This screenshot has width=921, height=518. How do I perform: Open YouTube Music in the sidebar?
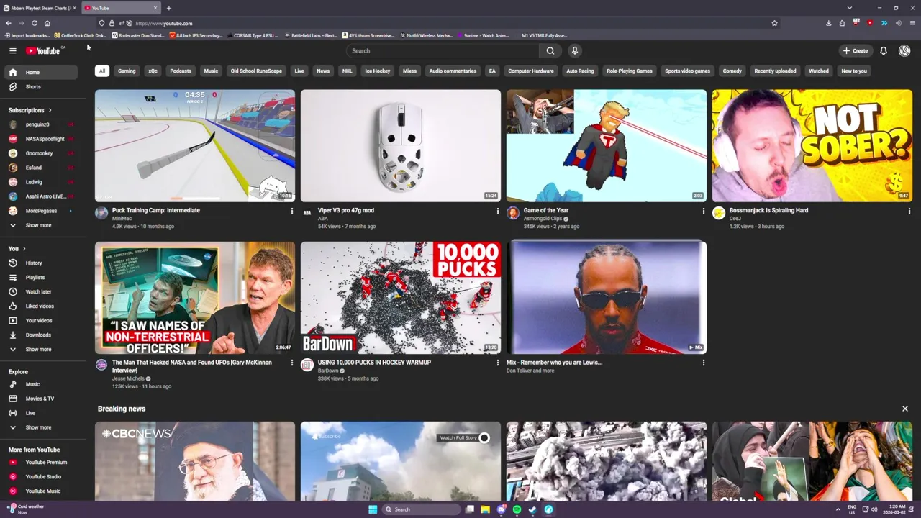coord(40,491)
